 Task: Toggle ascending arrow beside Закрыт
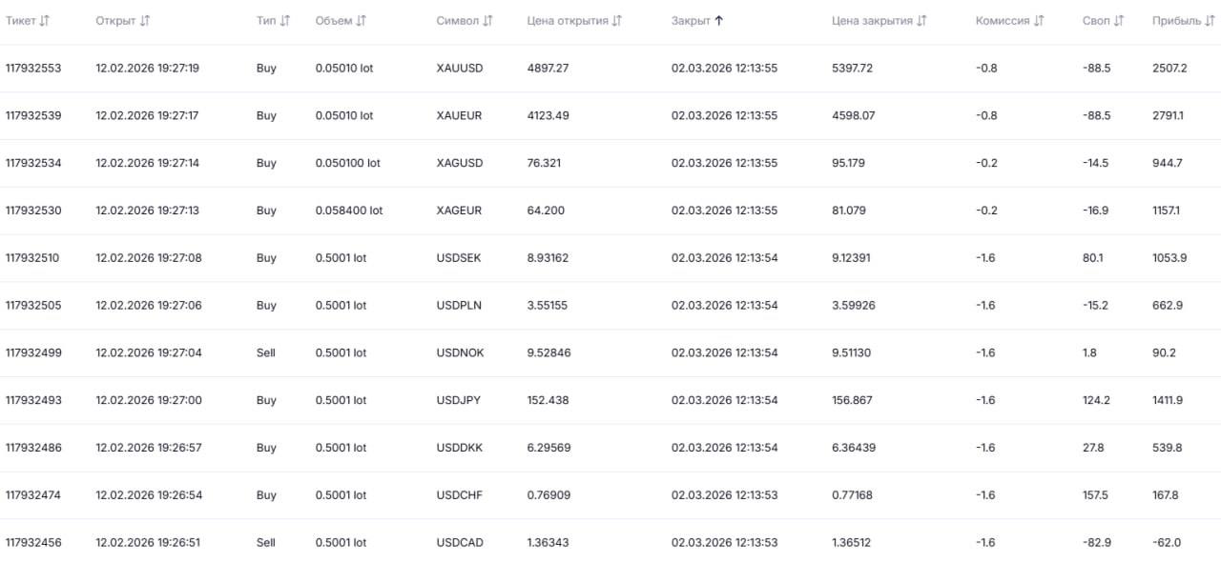[718, 21]
